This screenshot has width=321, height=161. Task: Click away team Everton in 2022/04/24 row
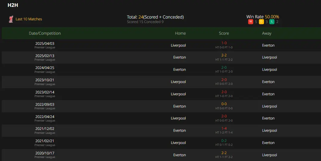point(268,118)
